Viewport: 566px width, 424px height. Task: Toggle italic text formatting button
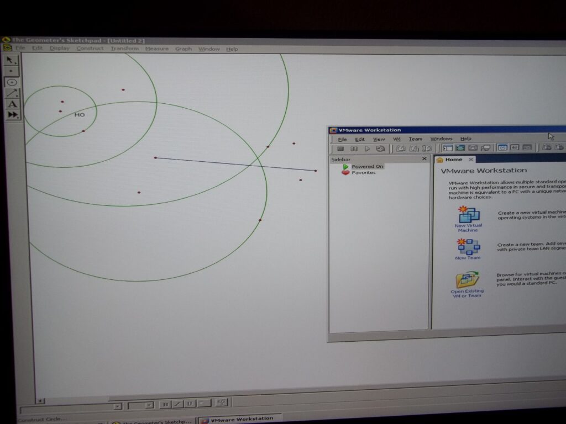(177, 404)
